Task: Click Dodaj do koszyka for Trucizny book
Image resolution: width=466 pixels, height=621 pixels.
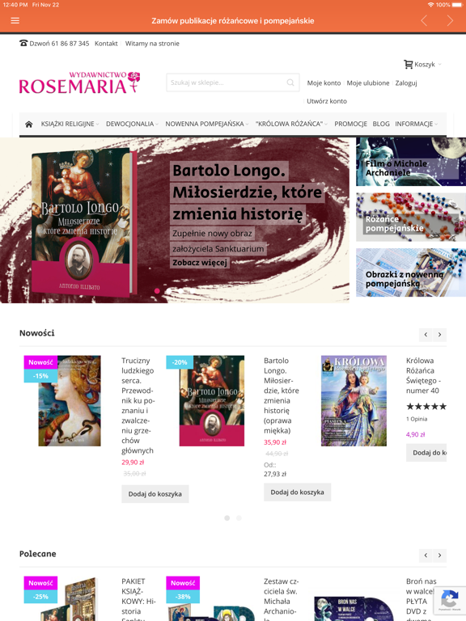Action: 155,494
